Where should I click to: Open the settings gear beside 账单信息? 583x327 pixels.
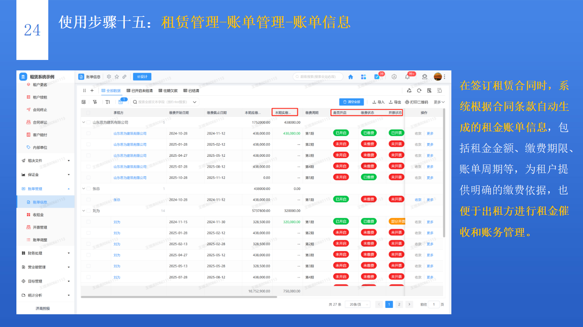(x=109, y=77)
